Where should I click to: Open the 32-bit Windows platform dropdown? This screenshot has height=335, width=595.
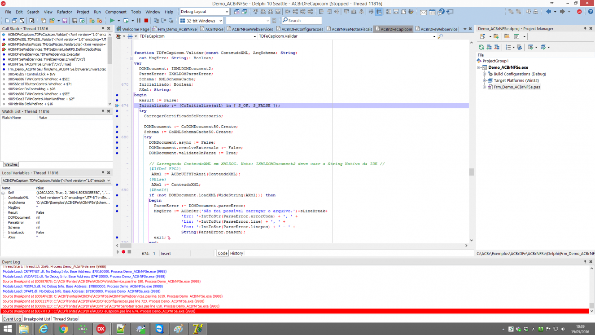click(220, 21)
